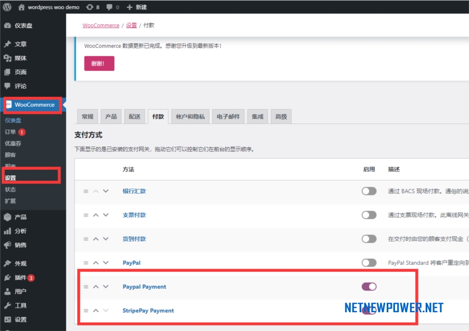
Task: Switch to the 电子邮件 tab
Action: click(x=228, y=117)
